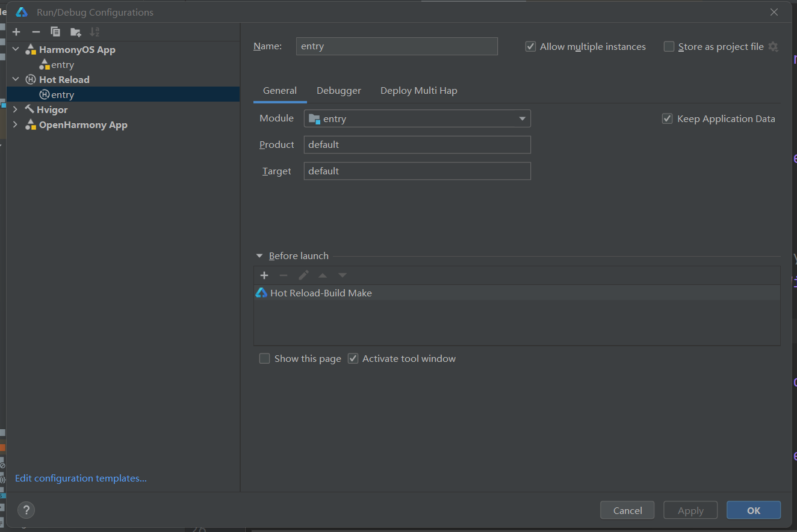Click the Name input field
The image size is (797, 532).
397,46
